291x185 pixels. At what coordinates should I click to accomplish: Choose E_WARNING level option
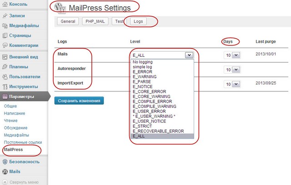(162, 77)
